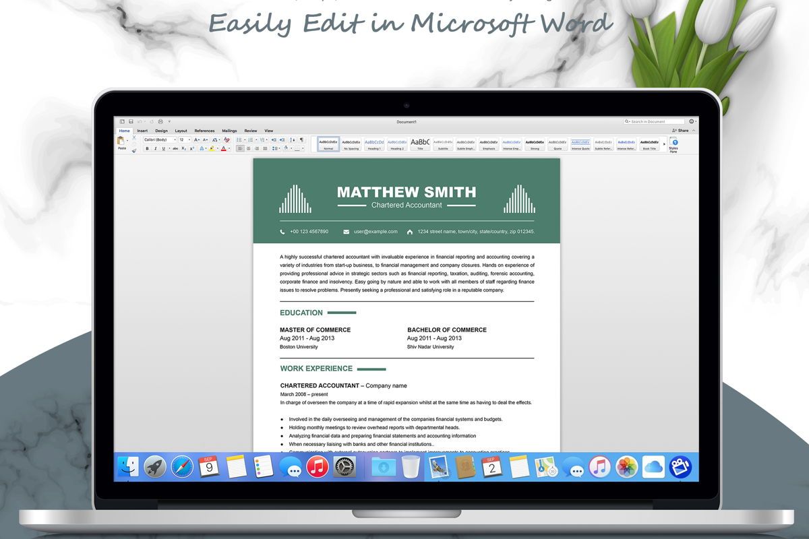Open the Change Case dropdown

pyautogui.click(x=216, y=139)
